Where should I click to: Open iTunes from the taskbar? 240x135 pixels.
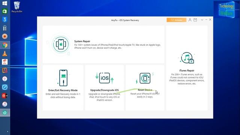tap(5, 104)
